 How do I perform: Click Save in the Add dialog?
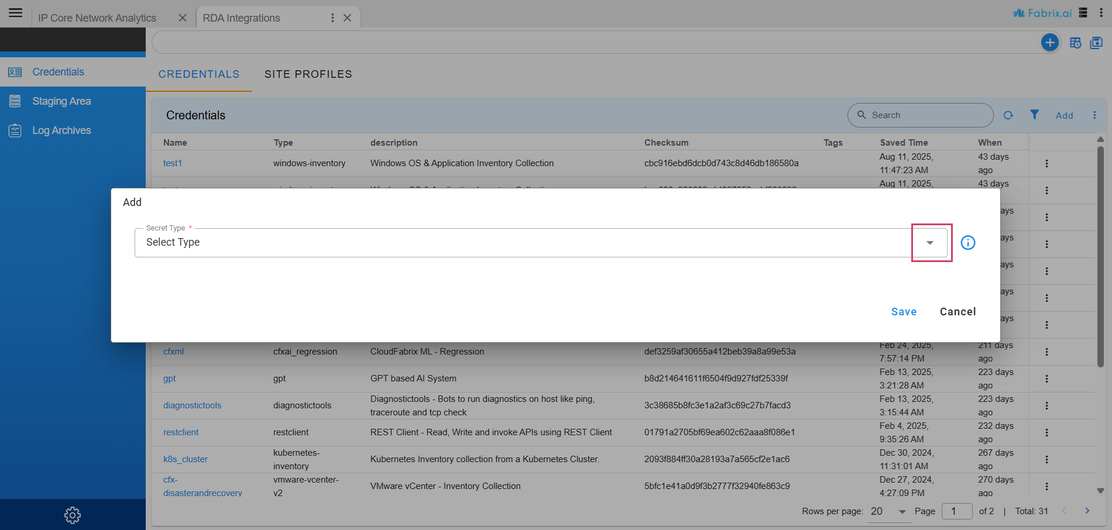[904, 312]
